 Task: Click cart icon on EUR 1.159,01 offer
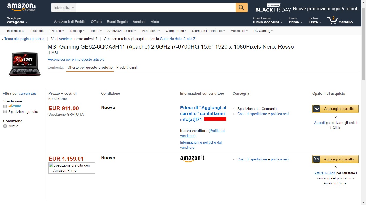coord(317,159)
